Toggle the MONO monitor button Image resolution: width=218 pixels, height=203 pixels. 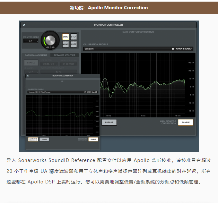[x=65, y=44]
